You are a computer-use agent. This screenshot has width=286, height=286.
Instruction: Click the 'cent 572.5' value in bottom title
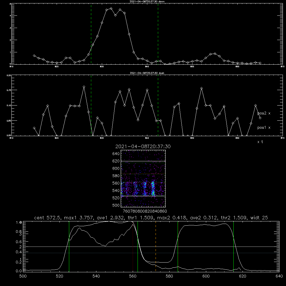point(47,218)
